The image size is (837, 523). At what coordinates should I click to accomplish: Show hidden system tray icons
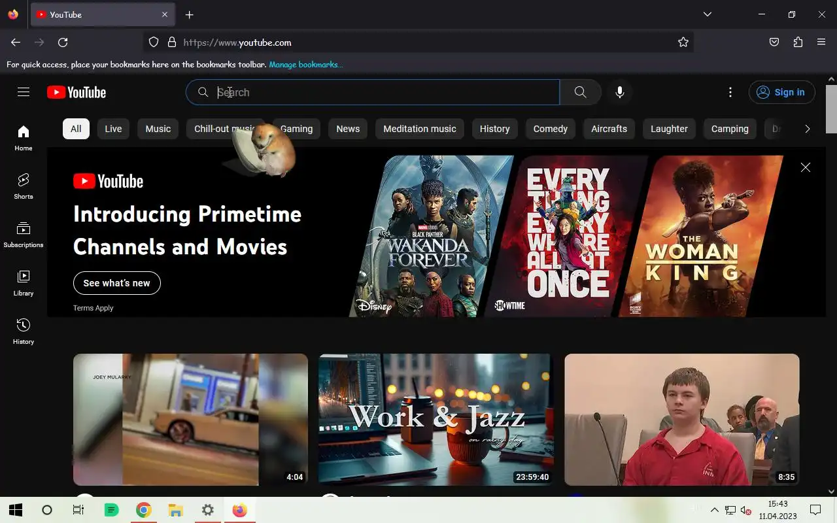click(714, 510)
